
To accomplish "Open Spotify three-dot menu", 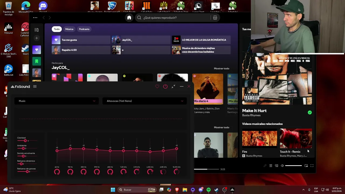I will pos(35,18).
